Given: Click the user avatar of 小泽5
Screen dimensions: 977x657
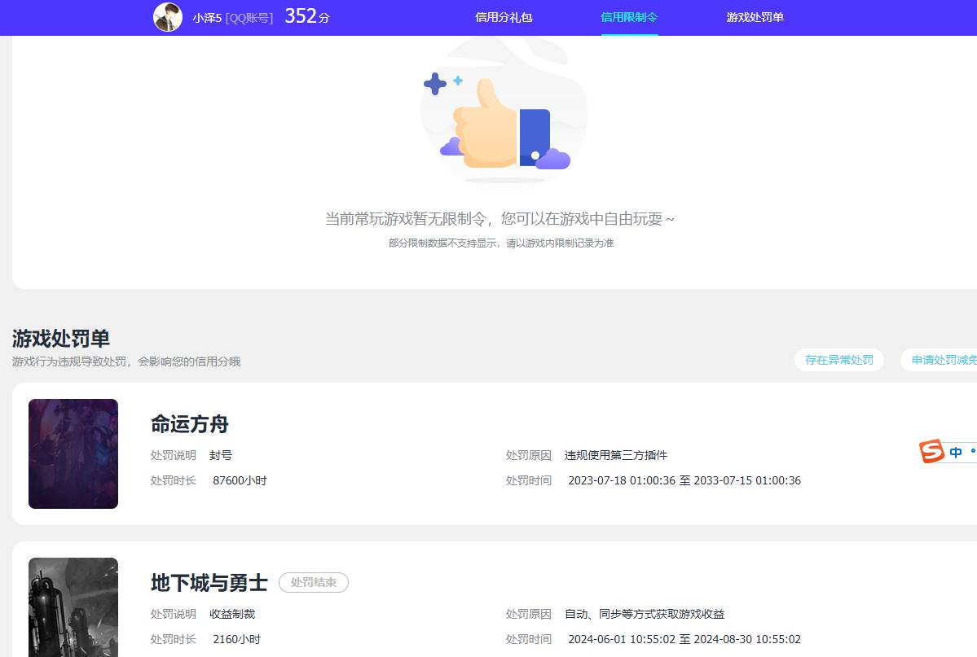Looking at the screenshot, I should point(168,17).
